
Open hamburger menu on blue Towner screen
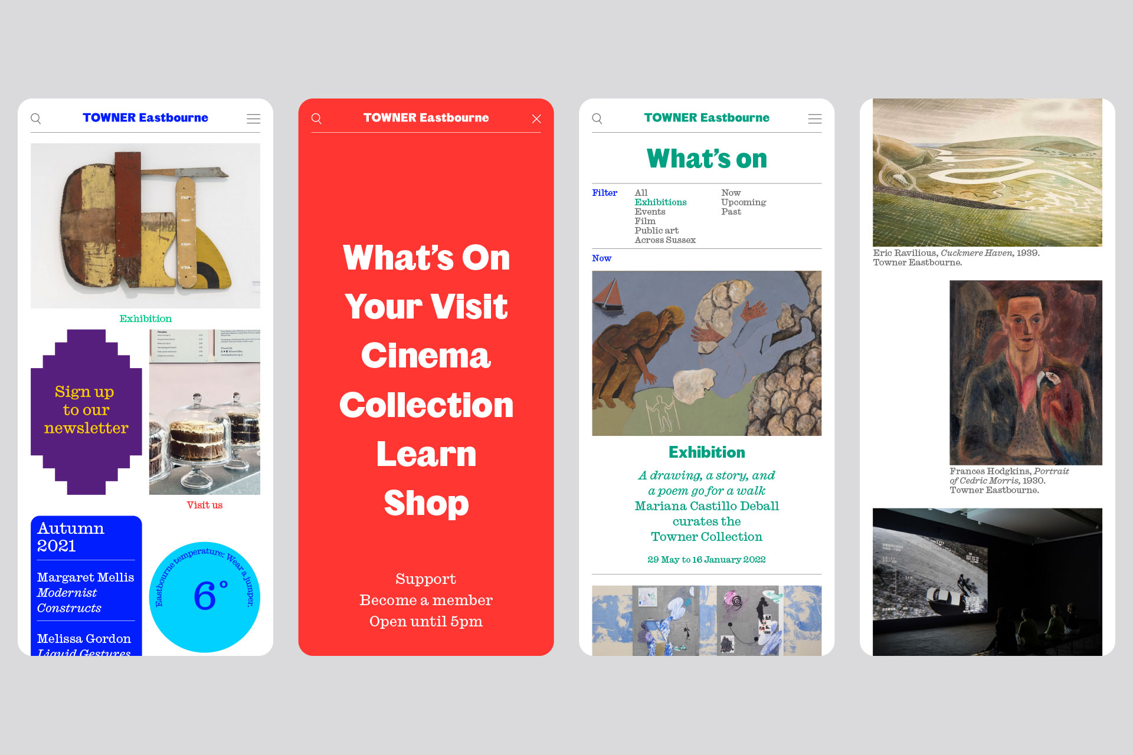click(253, 119)
